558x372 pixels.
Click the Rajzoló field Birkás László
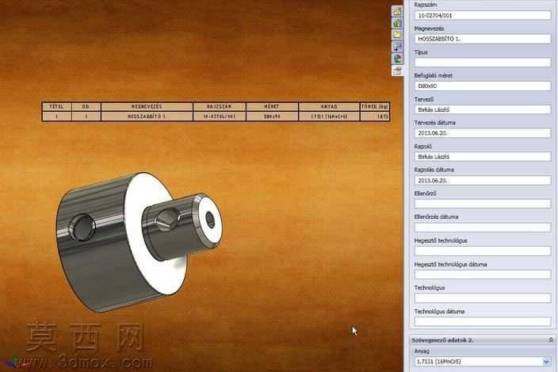click(x=483, y=156)
